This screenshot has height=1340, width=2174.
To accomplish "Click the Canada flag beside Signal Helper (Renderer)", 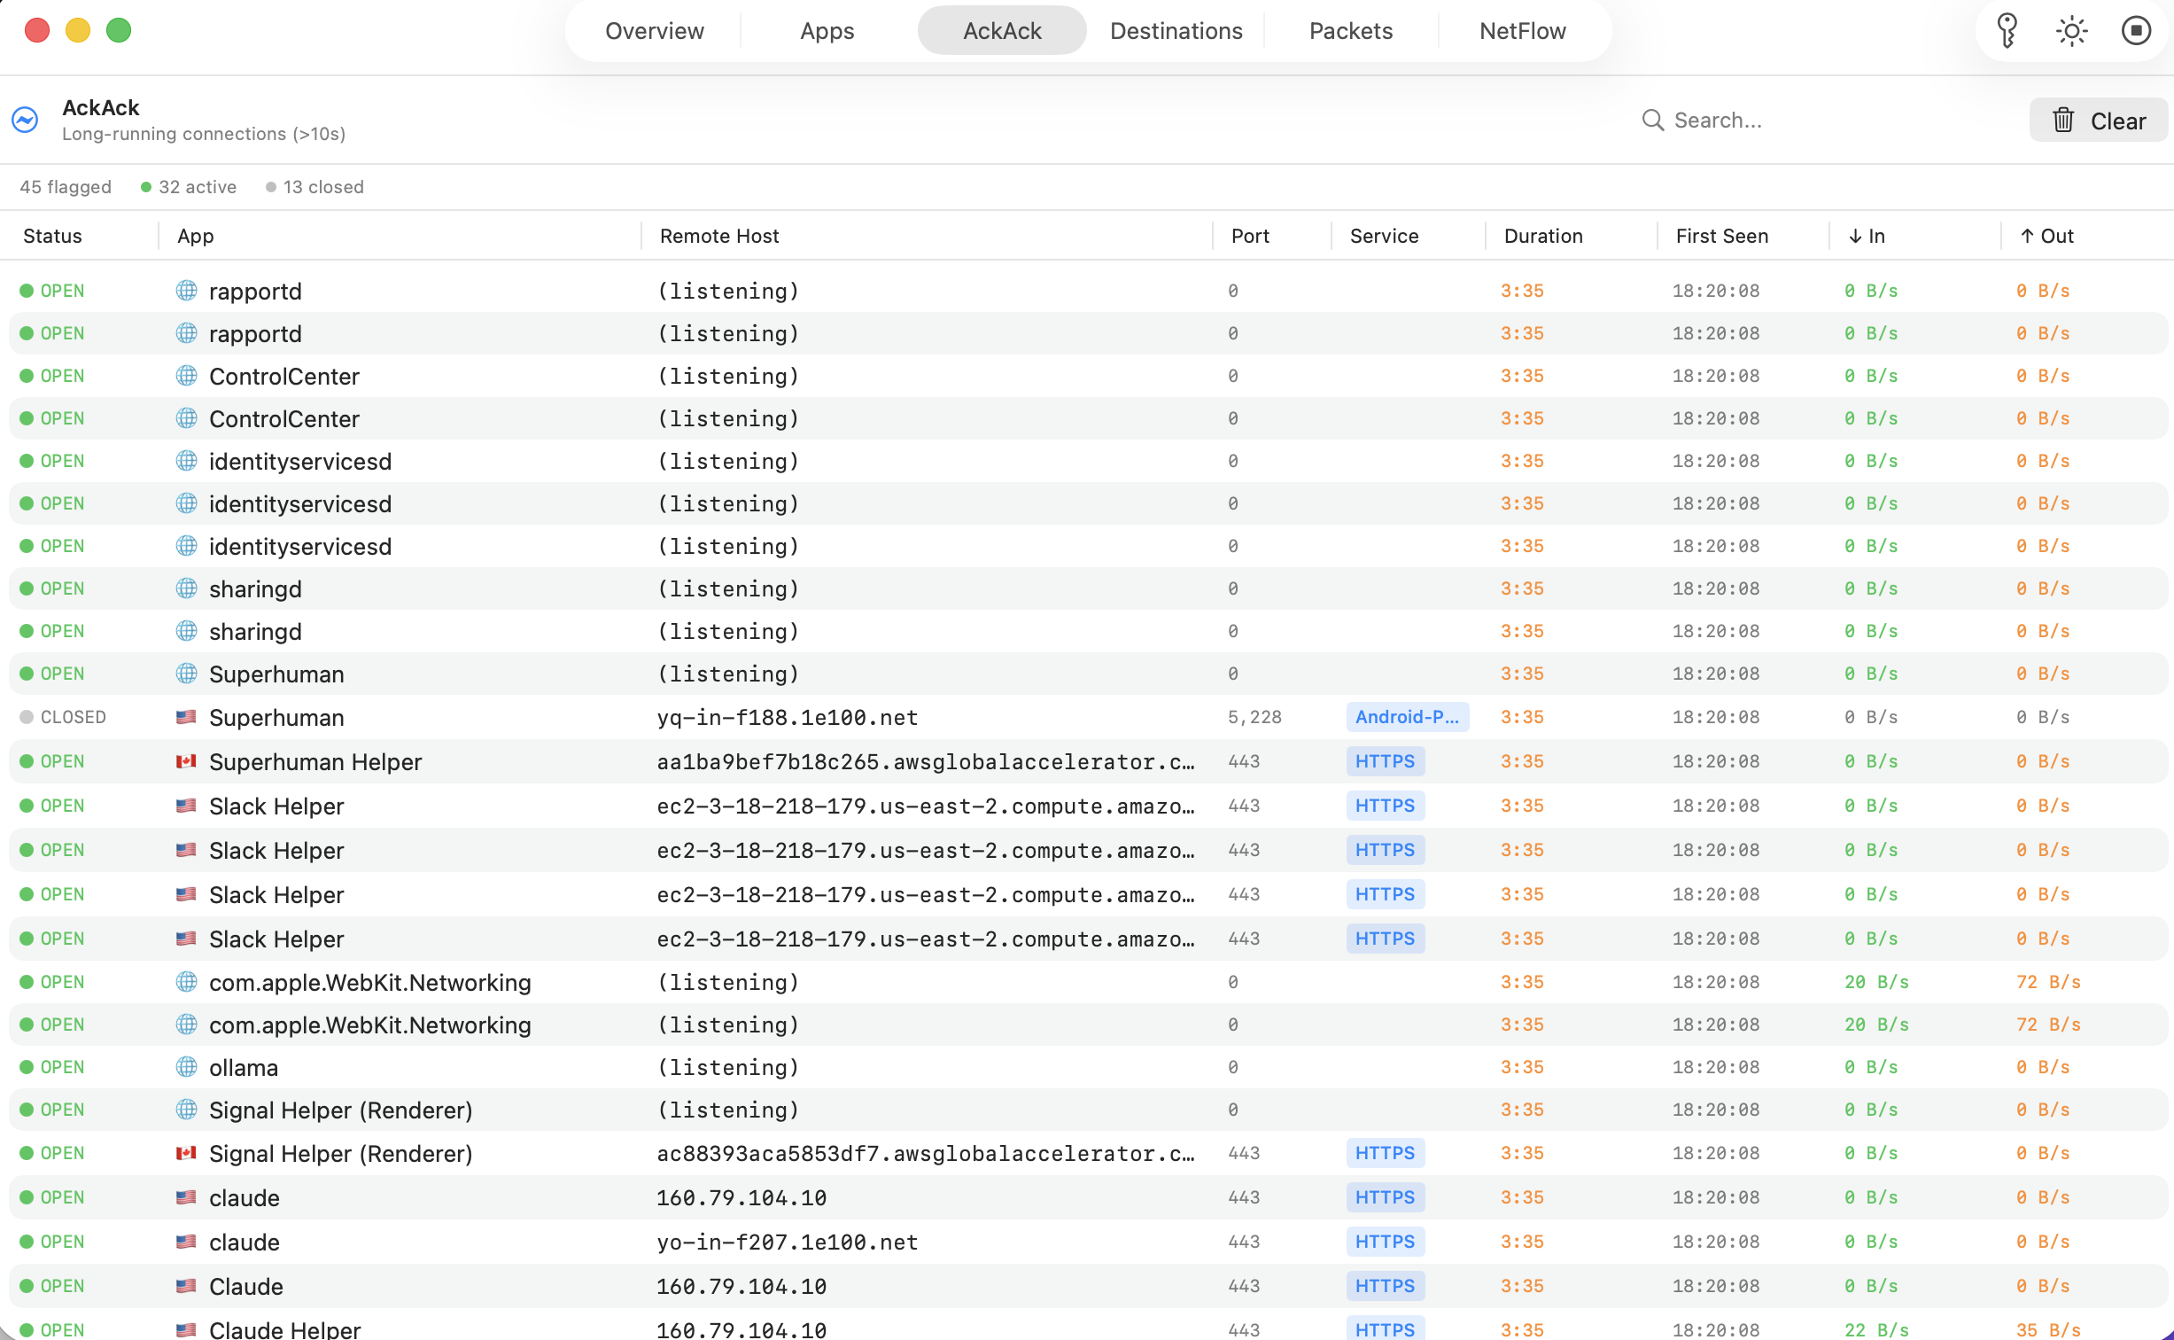I will 186,1153.
